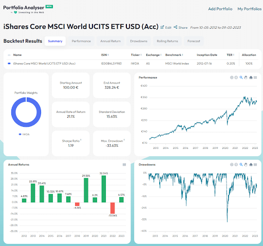263x246 pixels.
Task: Select magnifier zoom tool on Drawdowns chart
Action: (x=241, y=164)
